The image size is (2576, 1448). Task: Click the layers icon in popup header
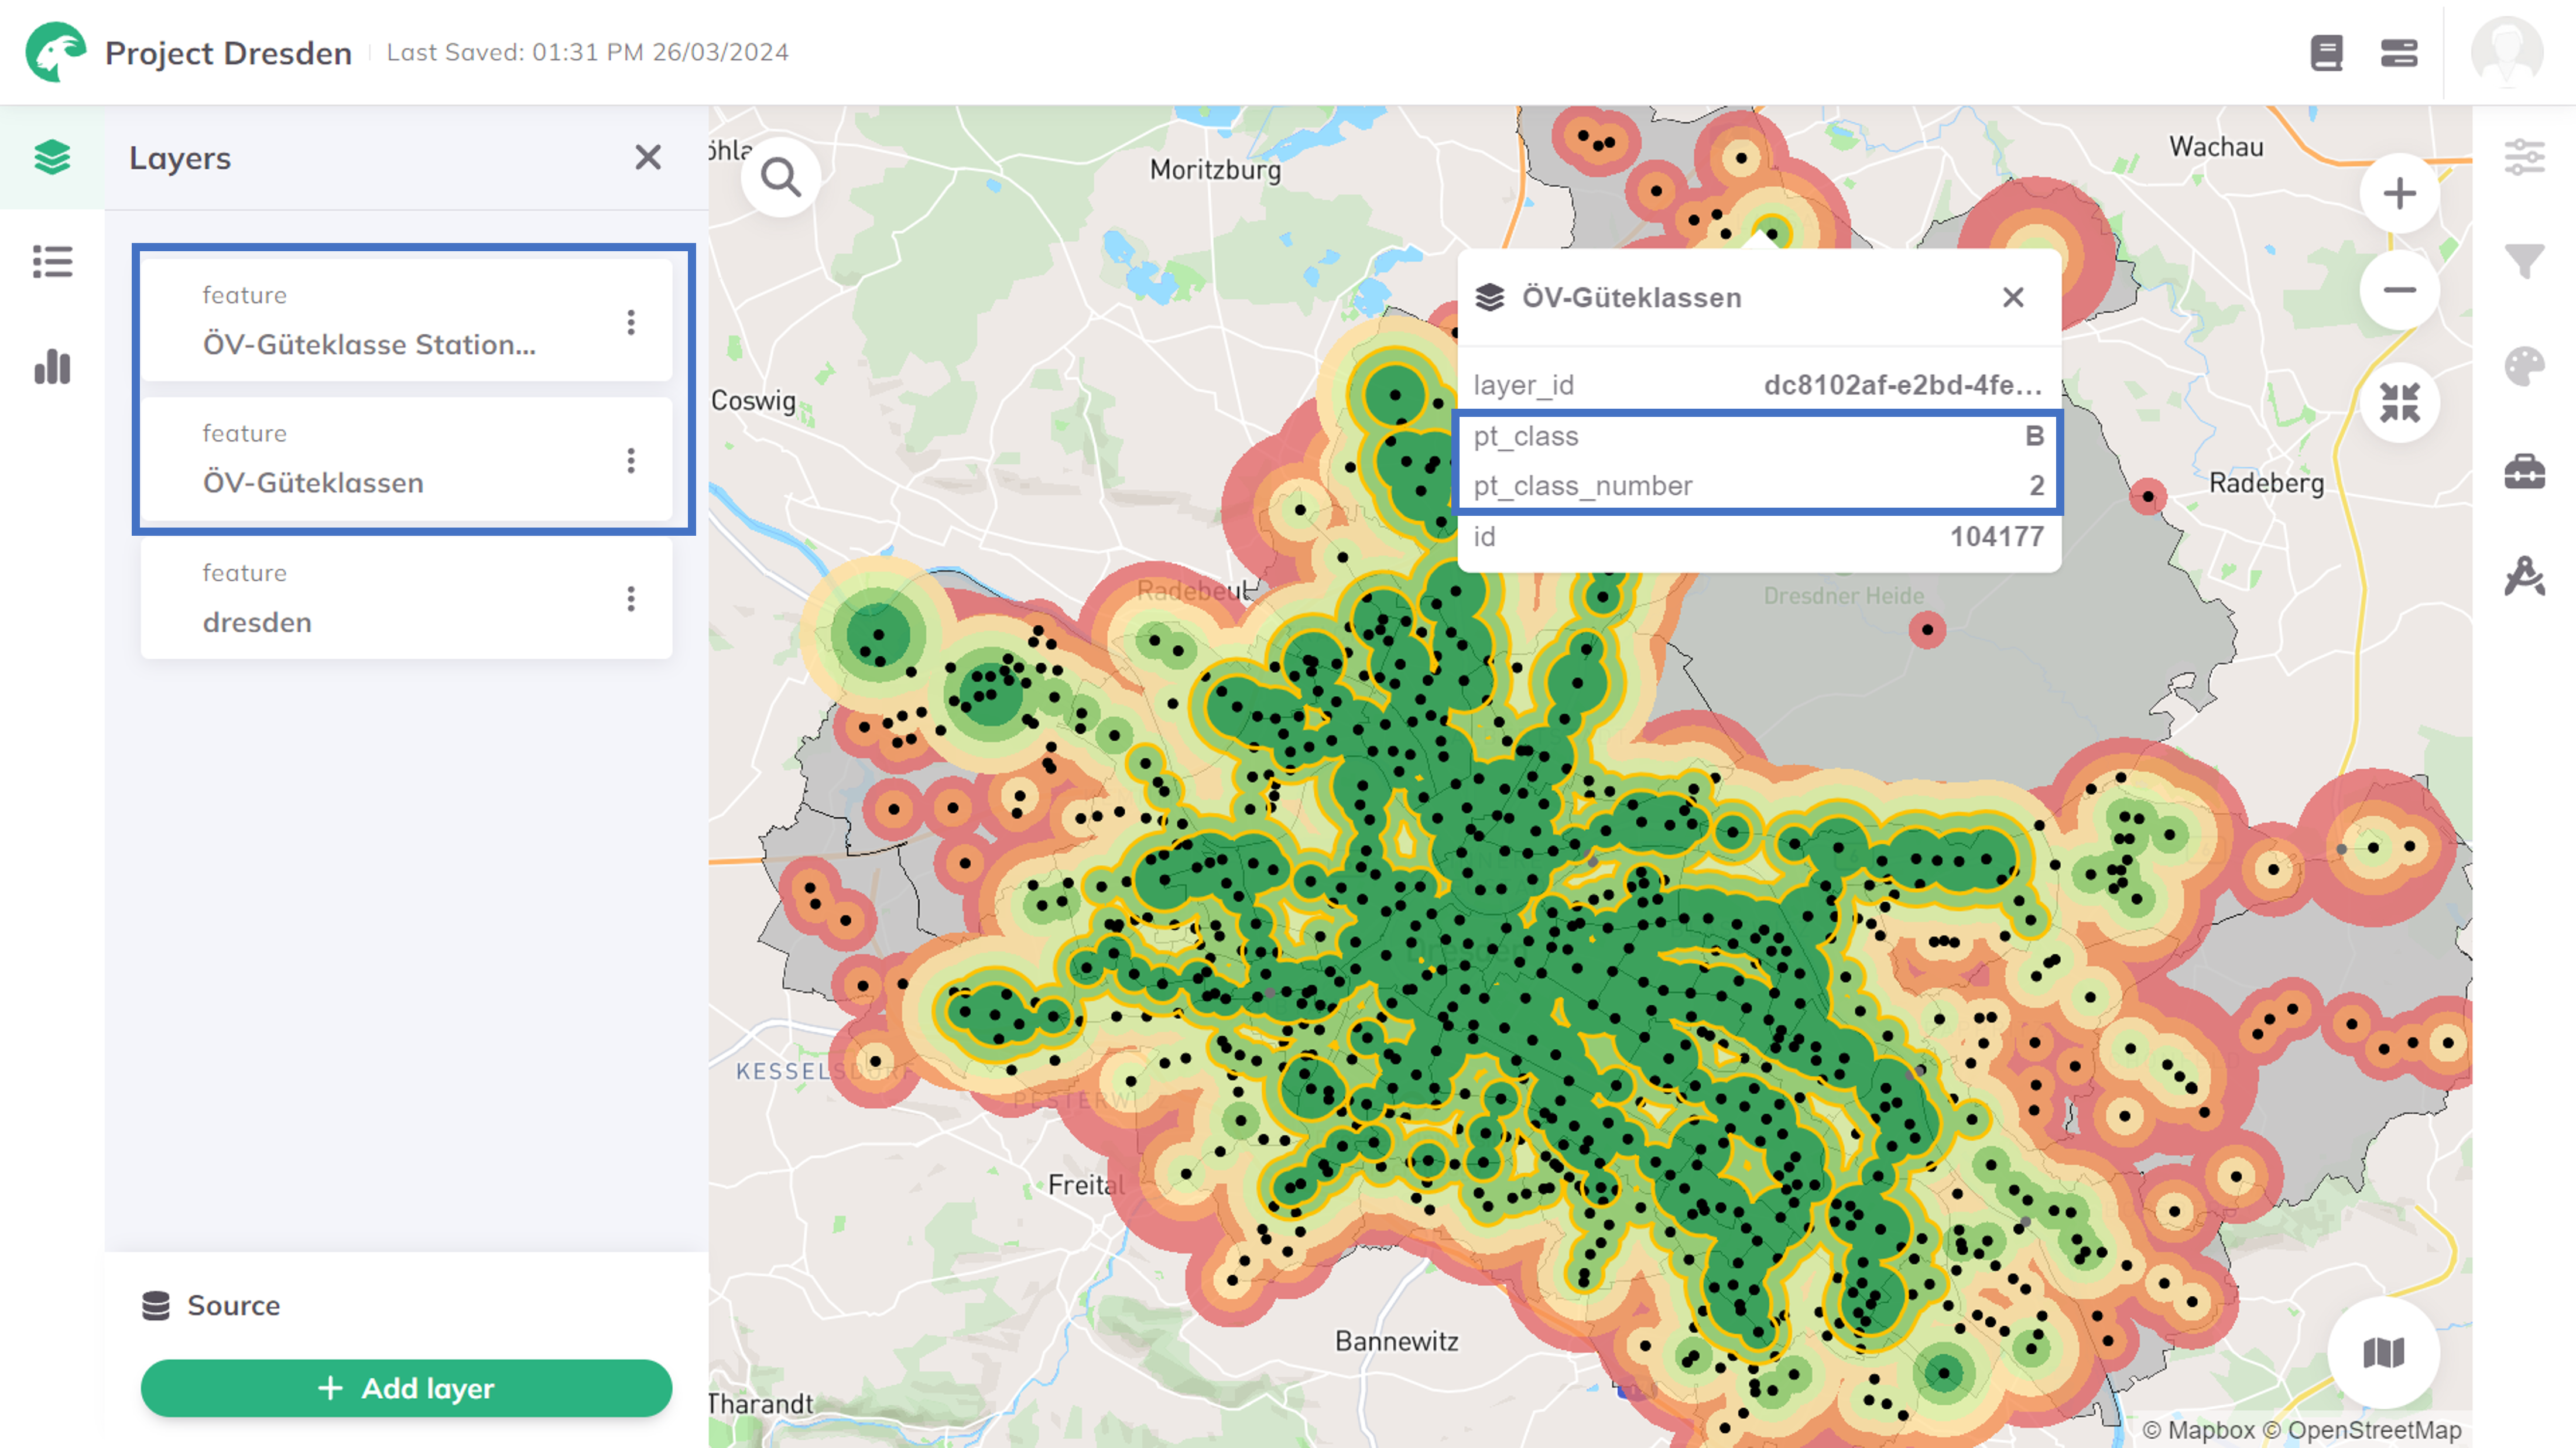click(x=1490, y=297)
